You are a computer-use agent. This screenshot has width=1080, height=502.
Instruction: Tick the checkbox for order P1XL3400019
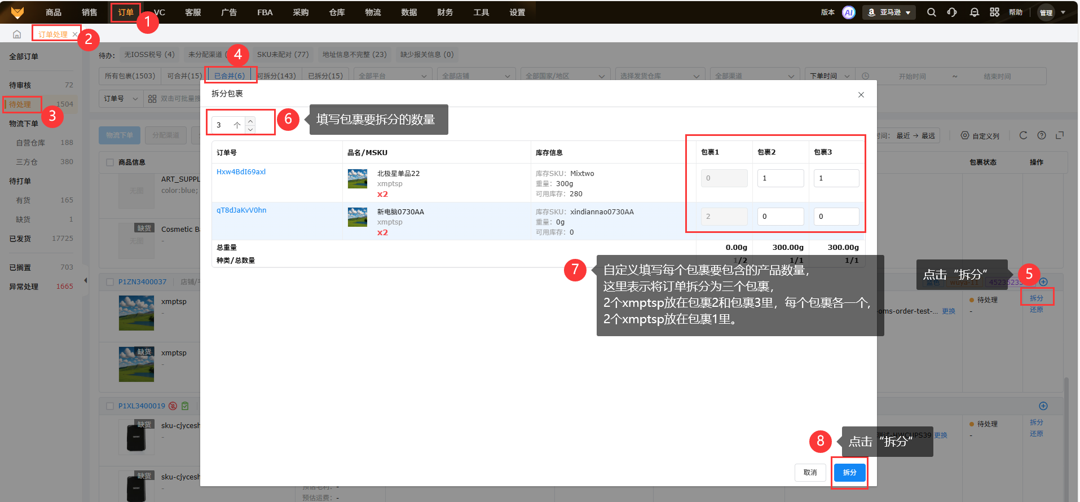click(110, 406)
